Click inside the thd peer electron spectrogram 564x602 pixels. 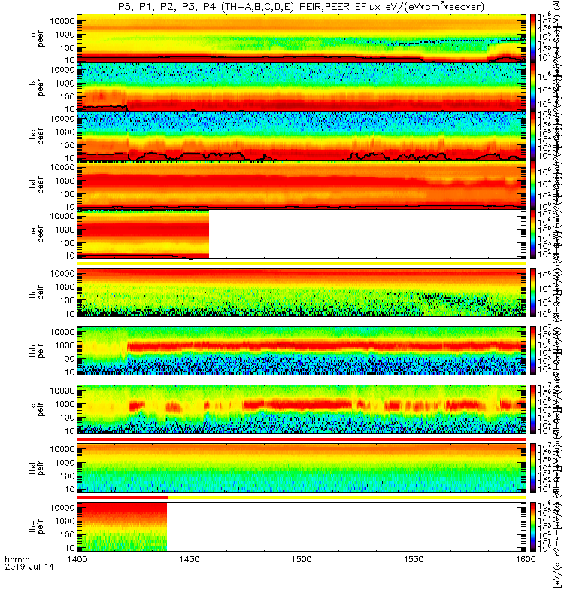click(302, 184)
